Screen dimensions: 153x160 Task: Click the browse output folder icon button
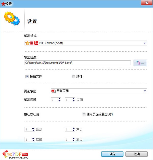pyautogui.click(x=140, y=63)
